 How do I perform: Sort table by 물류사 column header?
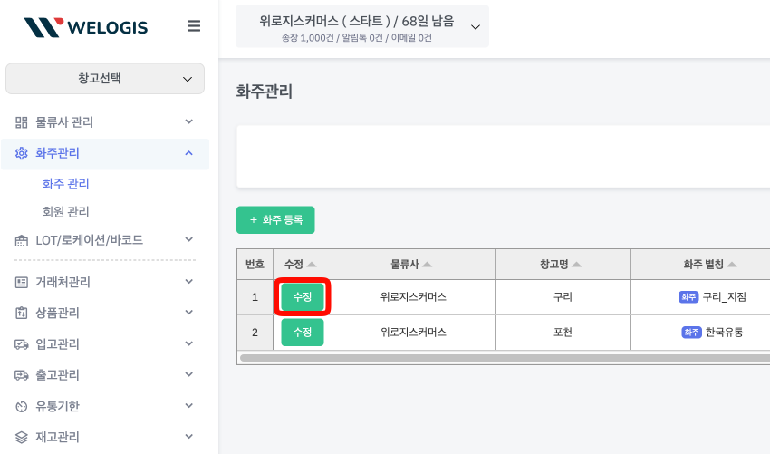tap(412, 264)
